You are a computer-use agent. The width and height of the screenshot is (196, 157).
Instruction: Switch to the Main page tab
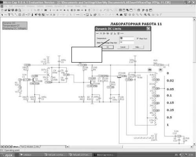16,147
